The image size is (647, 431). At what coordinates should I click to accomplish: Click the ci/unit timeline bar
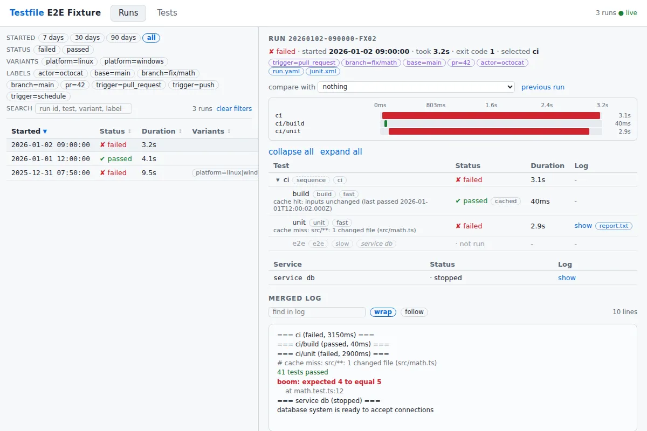point(489,131)
